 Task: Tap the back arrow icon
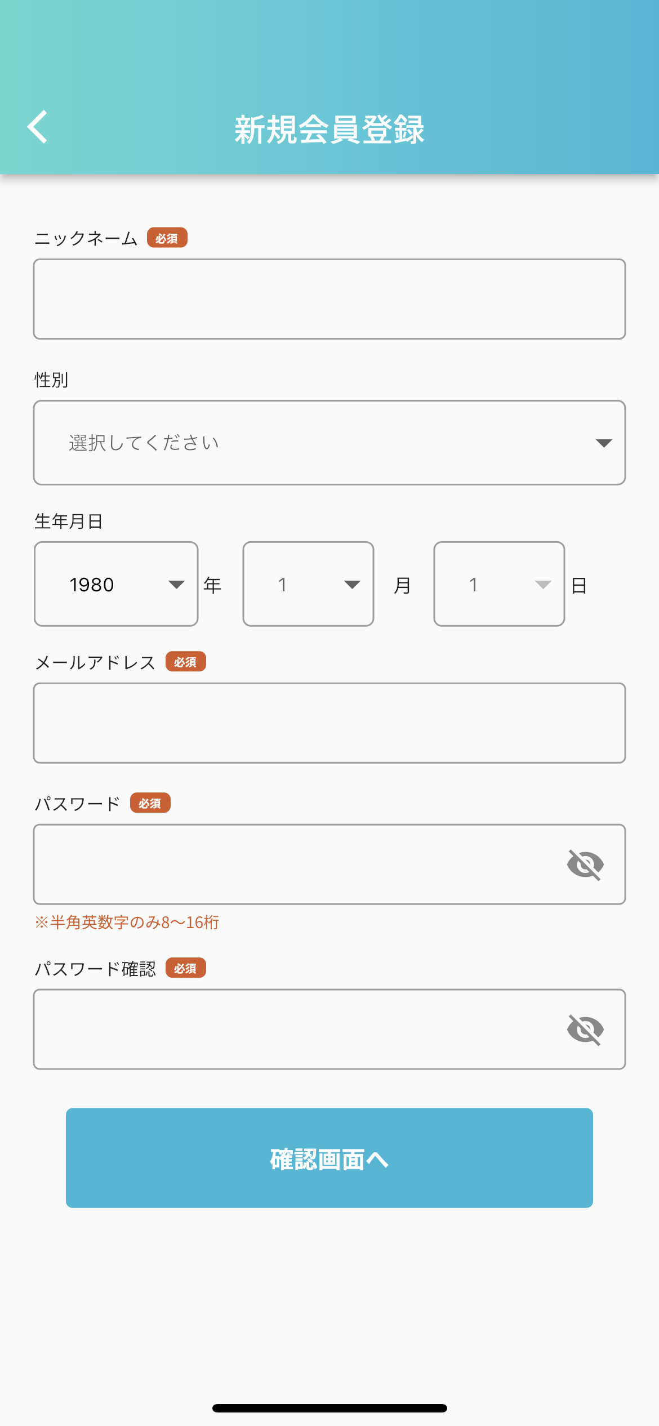[x=38, y=127]
